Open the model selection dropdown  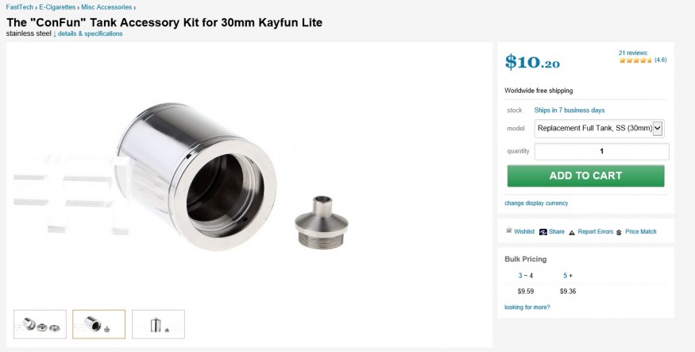click(599, 129)
